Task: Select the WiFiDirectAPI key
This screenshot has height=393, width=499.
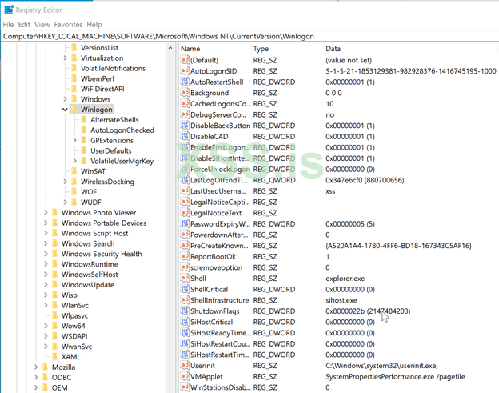Action: pyautogui.click(x=102, y=89)
